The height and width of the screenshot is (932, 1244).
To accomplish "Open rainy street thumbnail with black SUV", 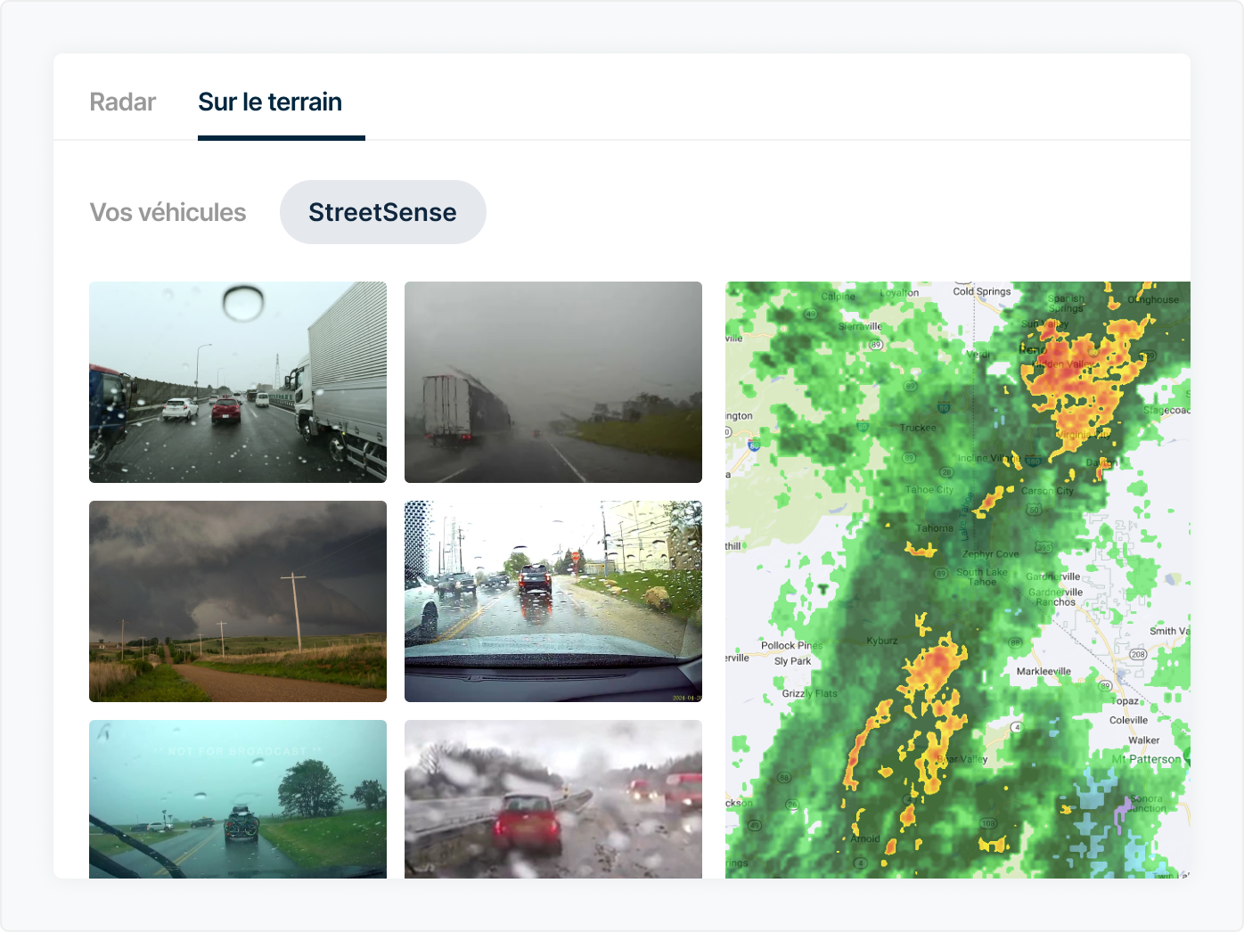I will click(553, 601).
